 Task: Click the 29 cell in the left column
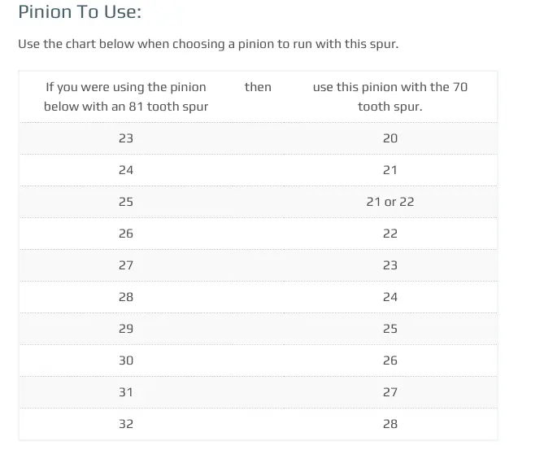(126, 329)
